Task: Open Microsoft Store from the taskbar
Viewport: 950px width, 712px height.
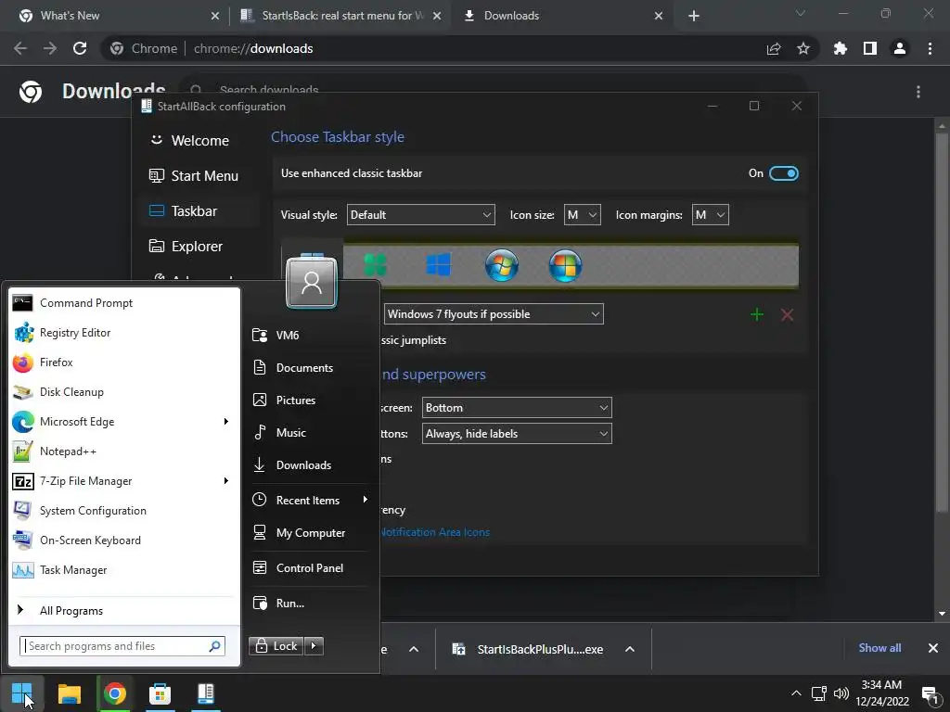Action: coord(160,693)
